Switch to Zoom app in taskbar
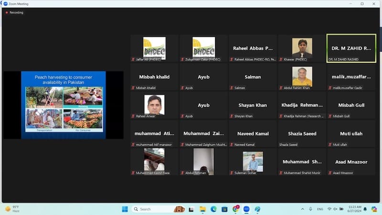The image size is (382, 215). pyautogui.click(x=246, y=209)
